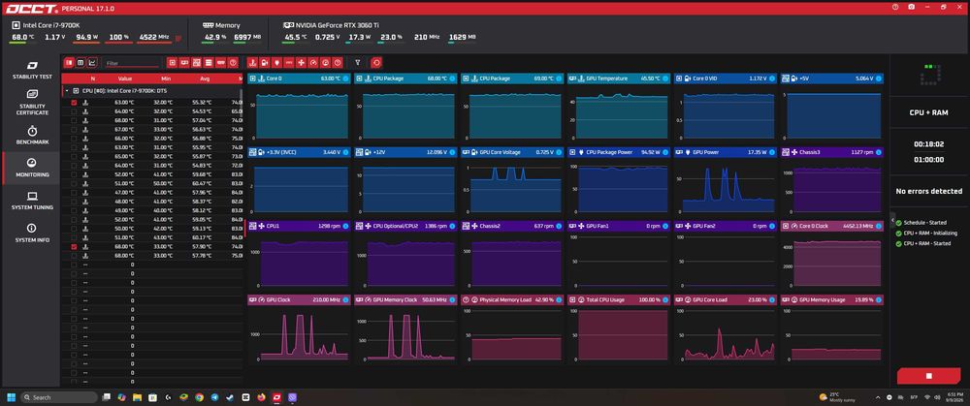Open the Stability Certificate section
This screenshot has height=406, width=970.
32,102
